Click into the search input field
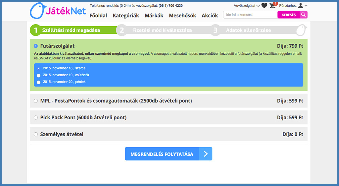 point(250,15)
